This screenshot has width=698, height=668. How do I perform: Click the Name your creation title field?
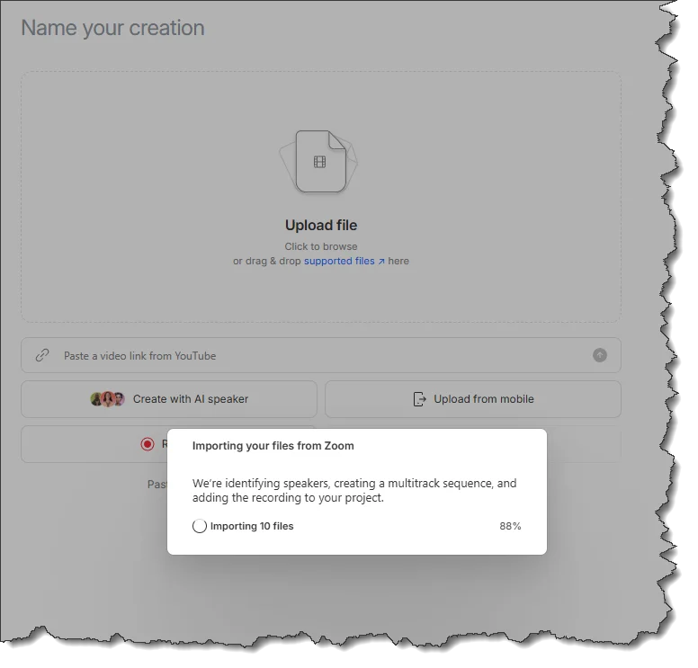click(112, 28)
